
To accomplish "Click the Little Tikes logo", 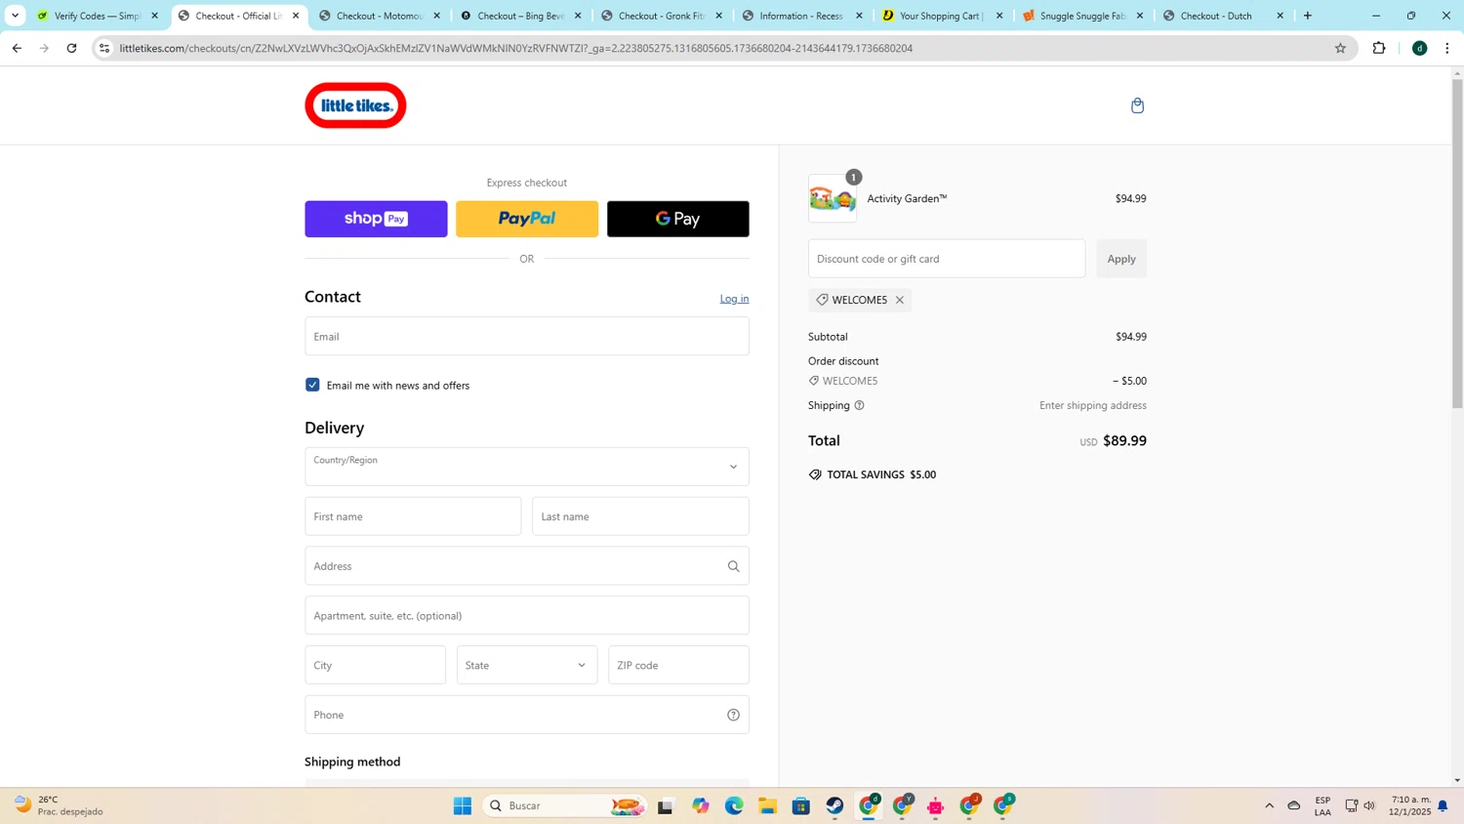I will [x=355, y=105].
